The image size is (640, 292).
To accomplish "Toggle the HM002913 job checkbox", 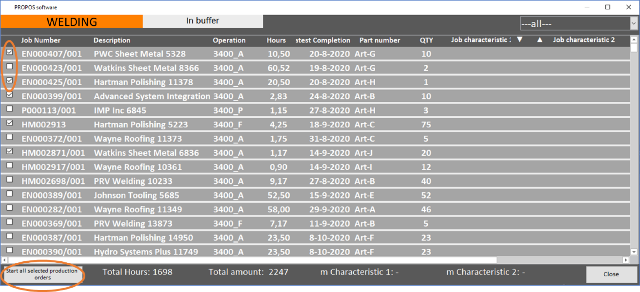I will coord(10,123).
